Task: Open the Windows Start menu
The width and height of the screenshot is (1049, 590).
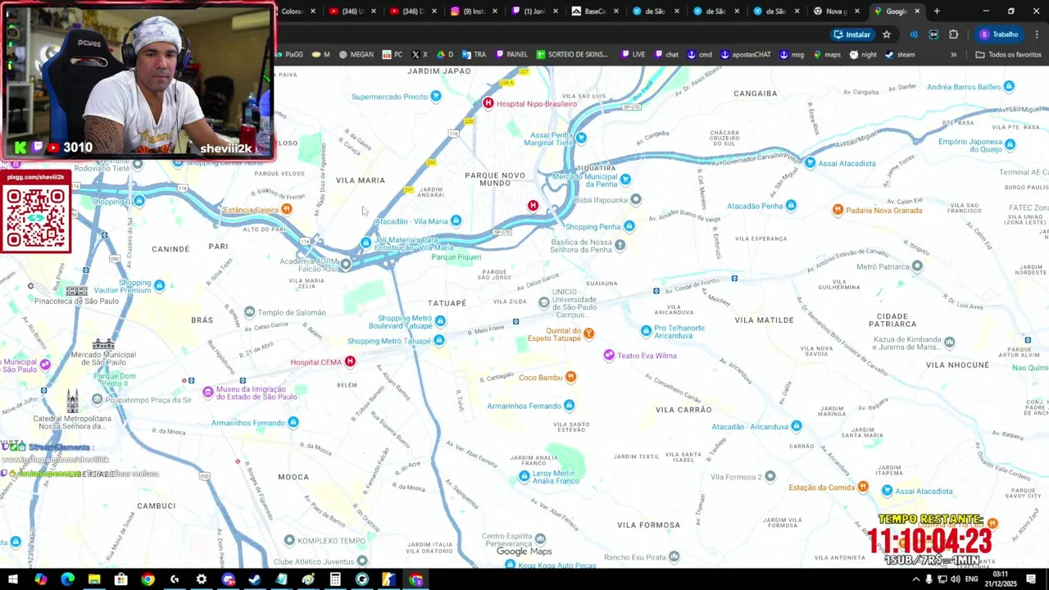Action: coord(13,579)
